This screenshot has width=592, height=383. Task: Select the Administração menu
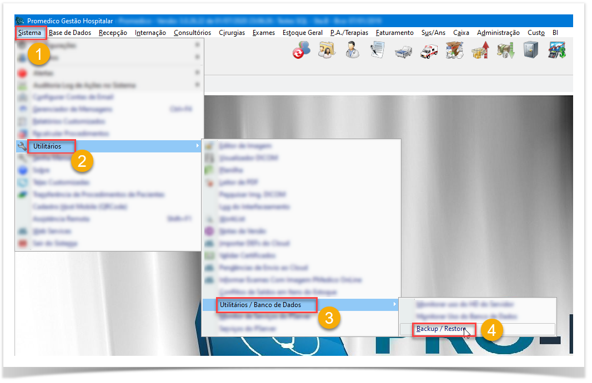tap(498, 33)
